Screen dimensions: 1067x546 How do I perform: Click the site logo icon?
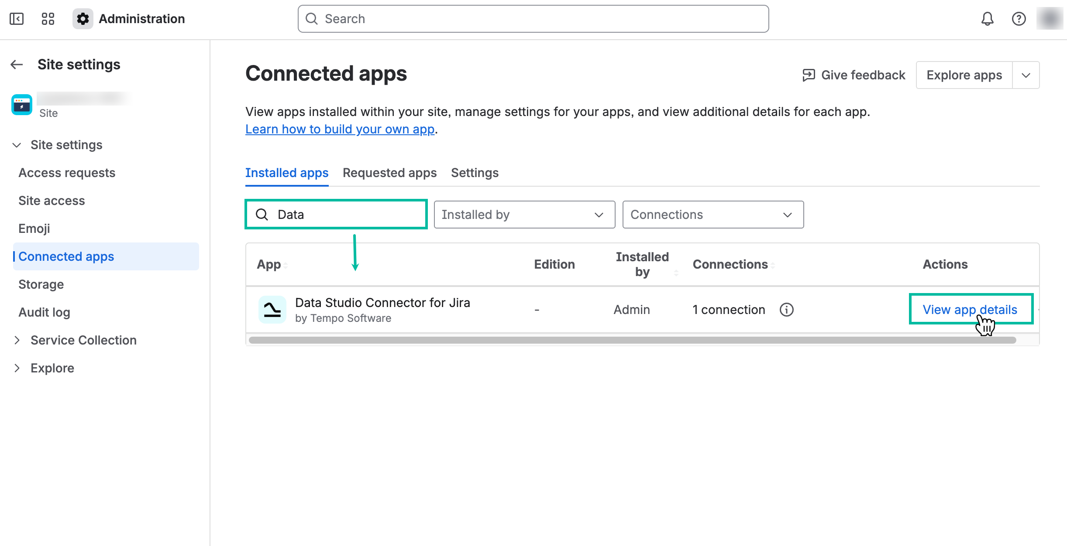pos(22,105)
